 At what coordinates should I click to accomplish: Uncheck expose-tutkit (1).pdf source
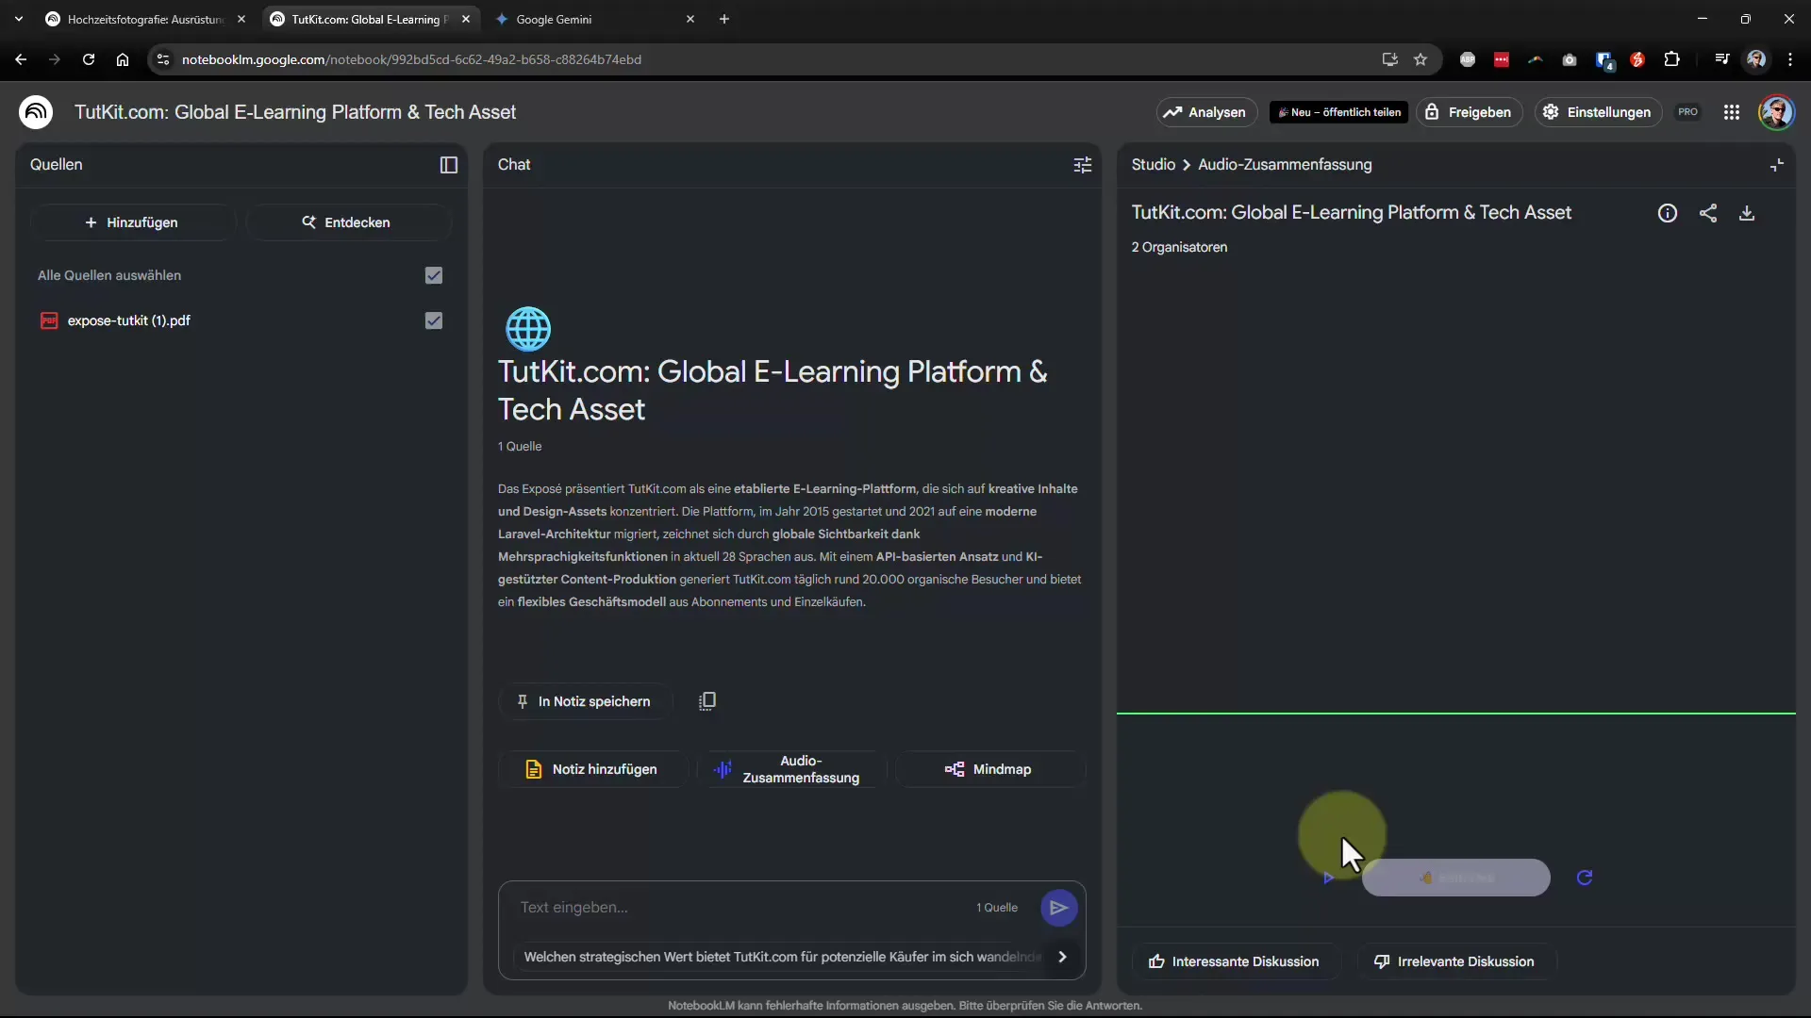click(434, 320)
